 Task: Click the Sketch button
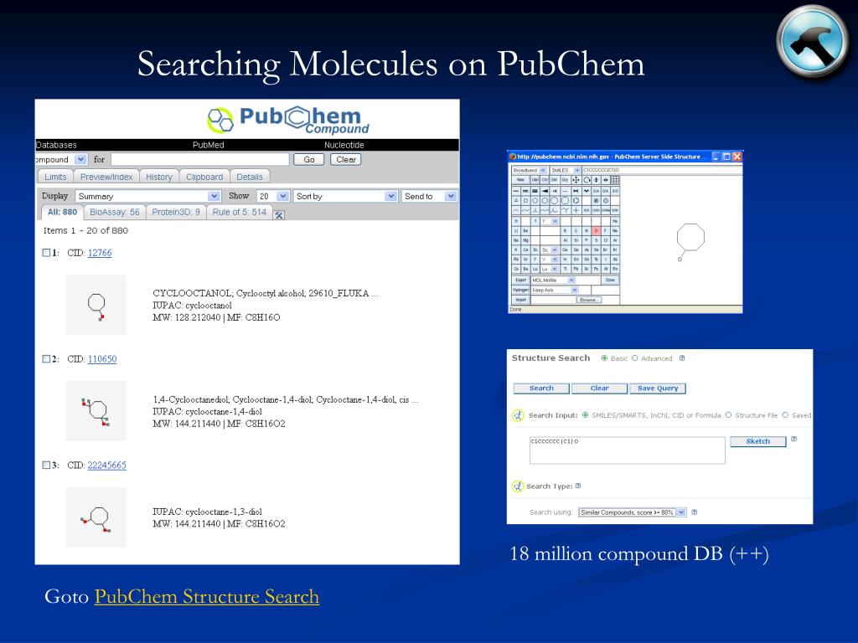tap(757, 441)
